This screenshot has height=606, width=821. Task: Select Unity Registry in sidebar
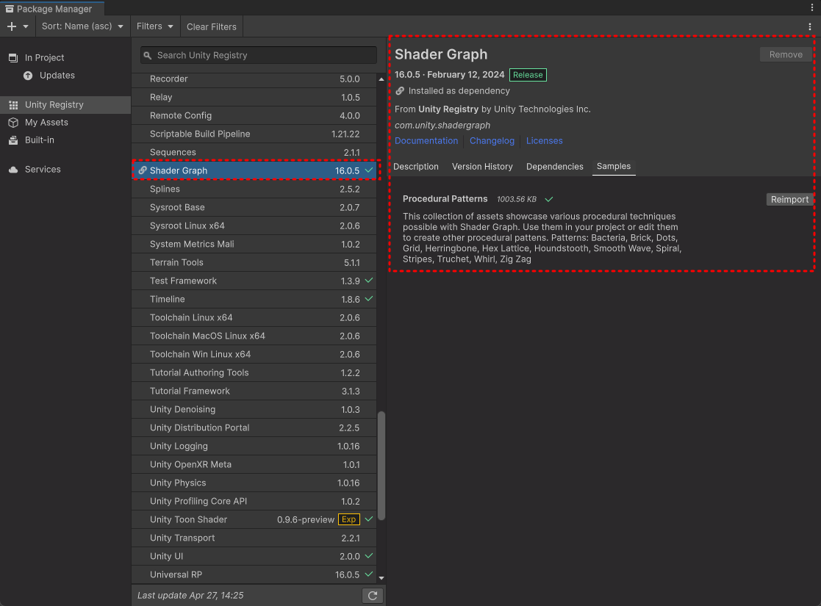point(65,104)
